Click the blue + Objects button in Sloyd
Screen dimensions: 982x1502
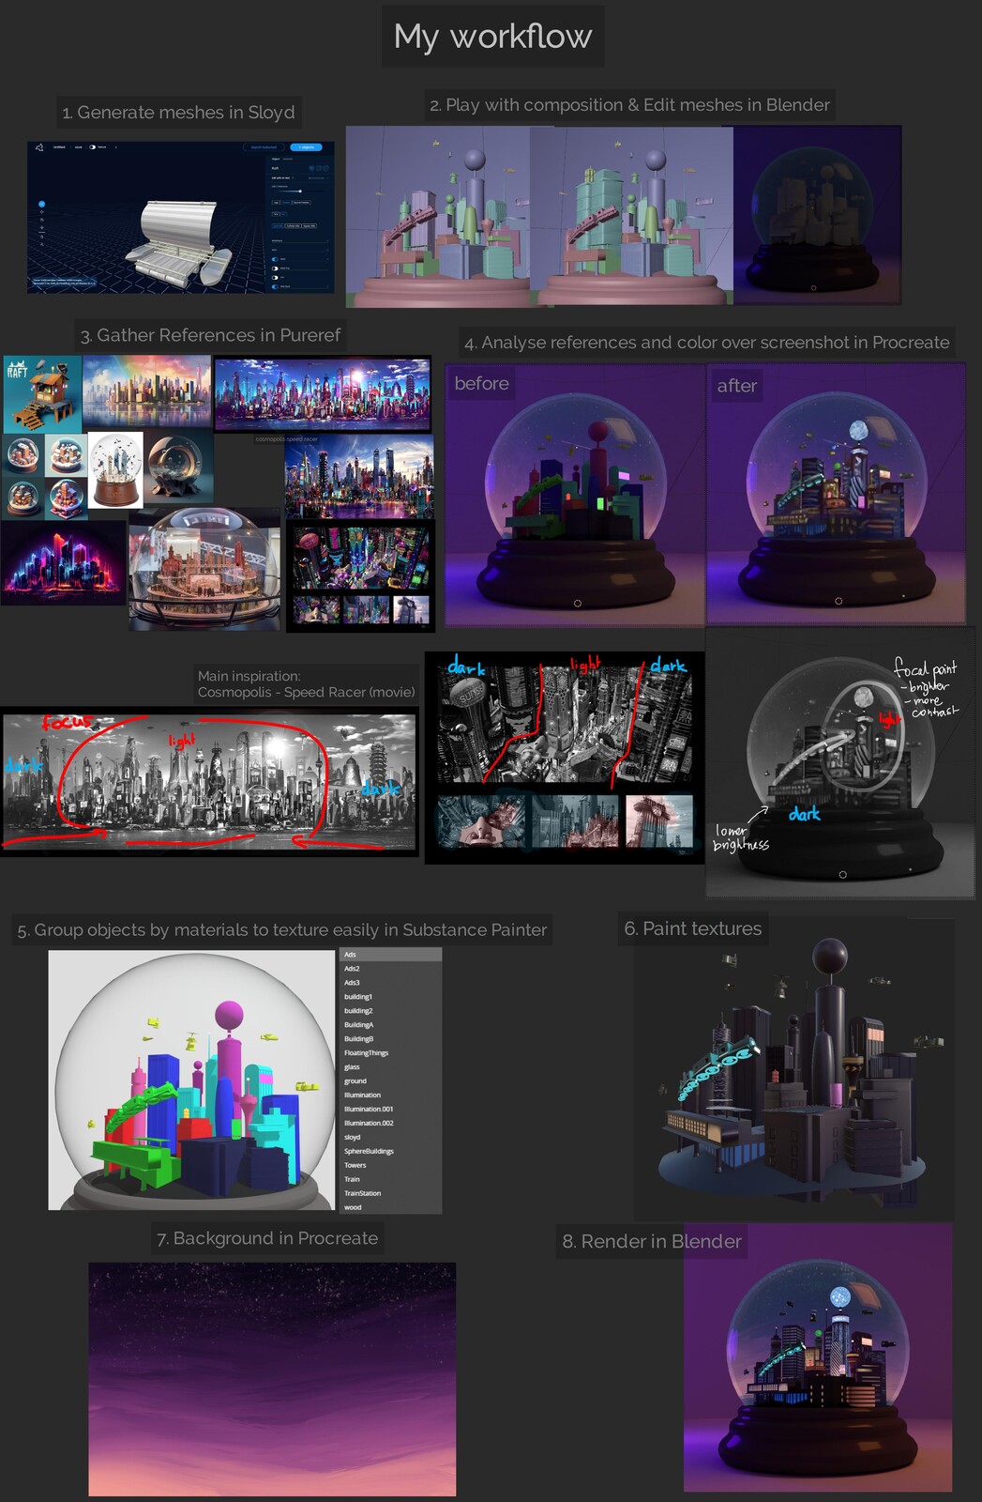pos(306,147)
